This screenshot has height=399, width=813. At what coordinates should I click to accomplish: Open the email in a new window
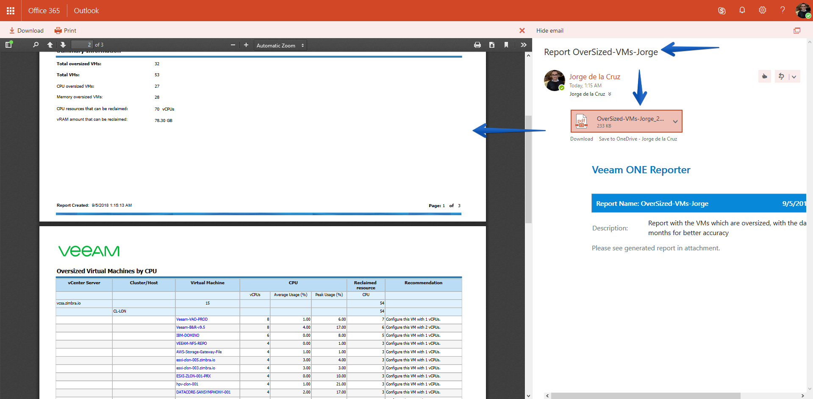click(797, 30)
